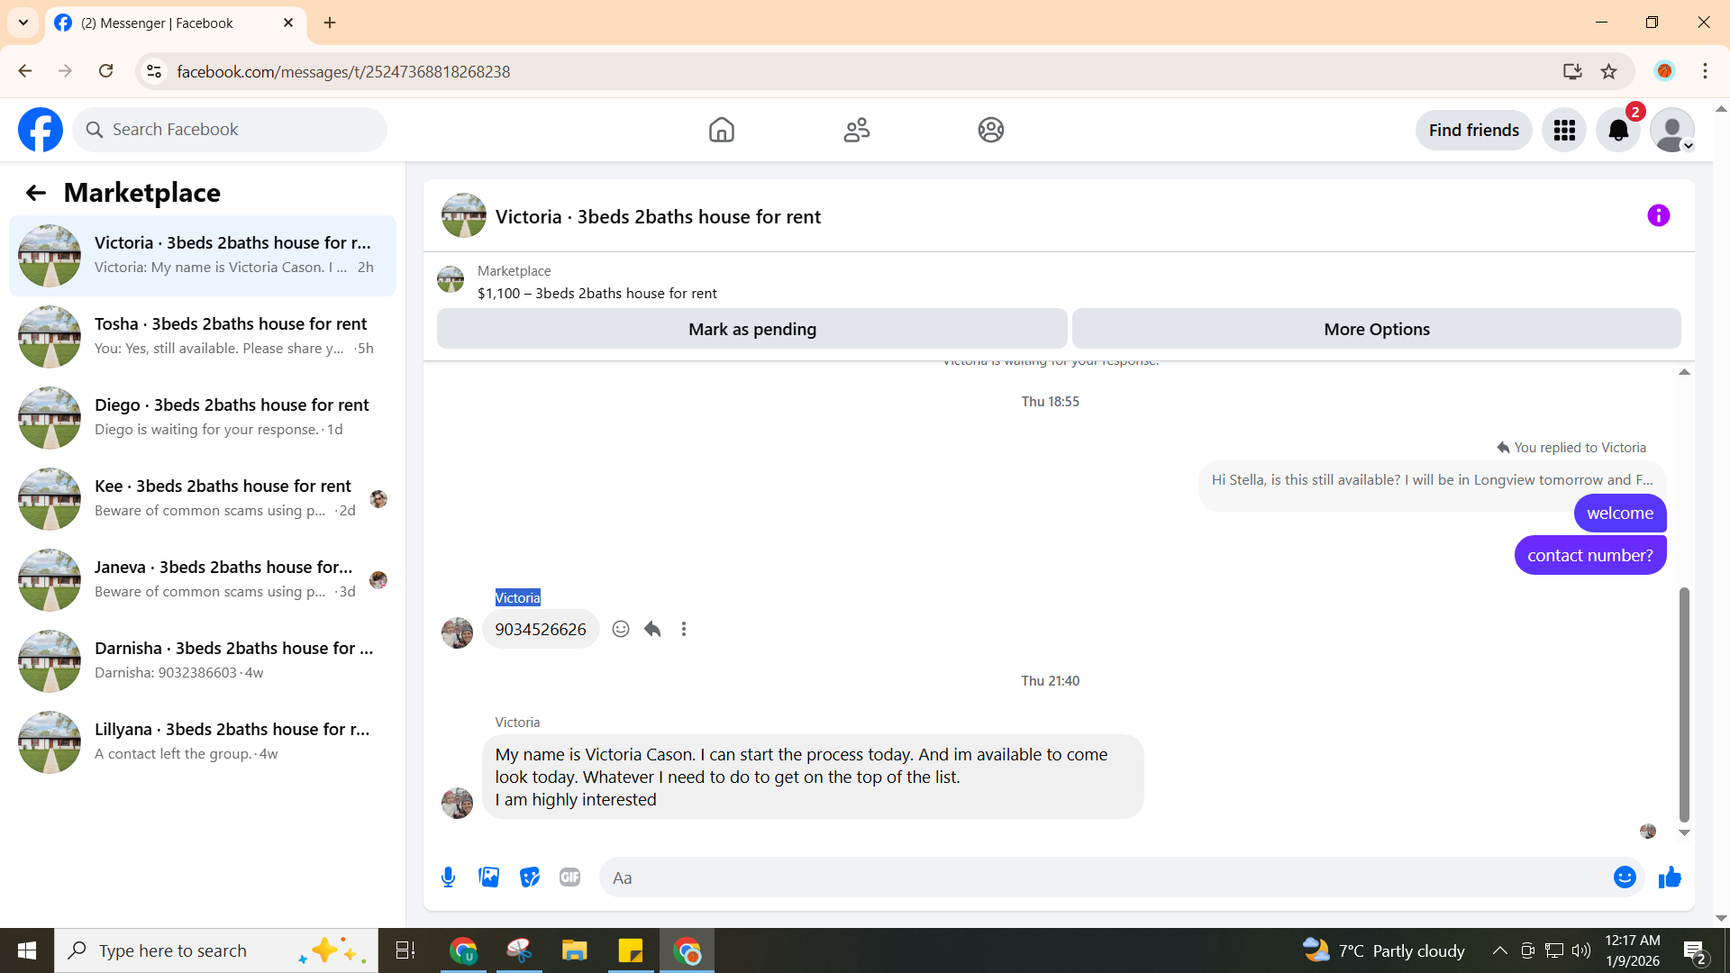Show hidden system tray icons

[1499, 950]
